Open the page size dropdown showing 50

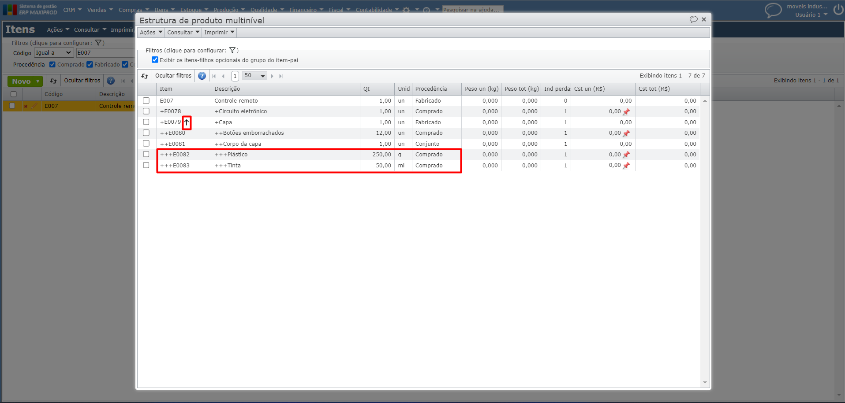coord(254,76)
